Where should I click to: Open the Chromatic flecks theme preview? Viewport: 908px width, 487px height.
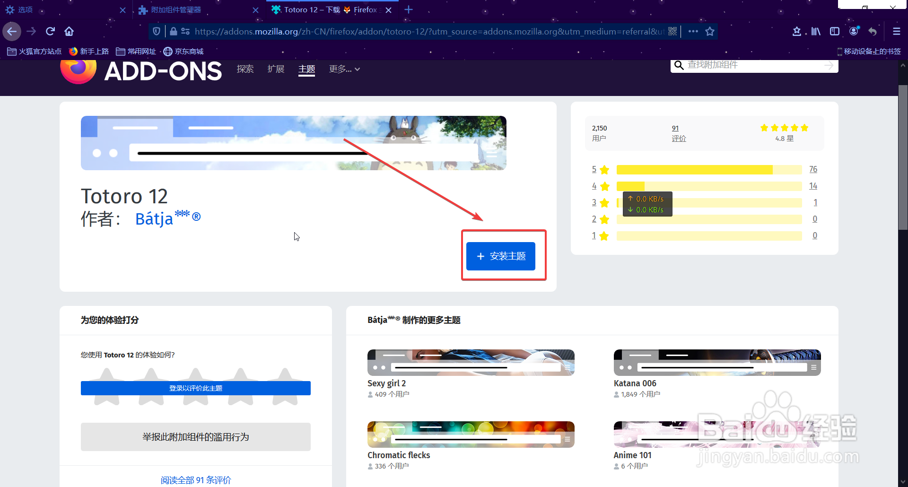(471, 435)
